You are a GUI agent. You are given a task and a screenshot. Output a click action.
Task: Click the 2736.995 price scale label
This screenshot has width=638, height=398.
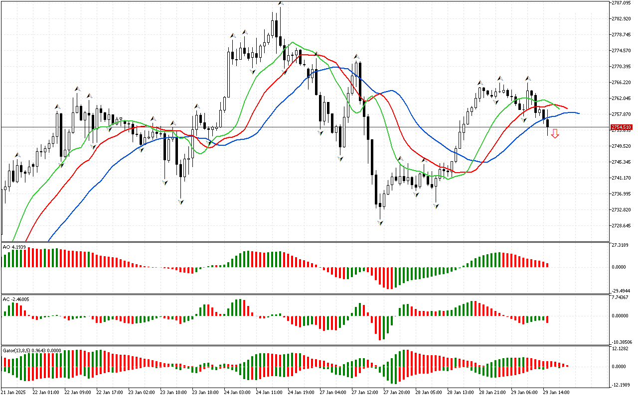coord(621,194)
